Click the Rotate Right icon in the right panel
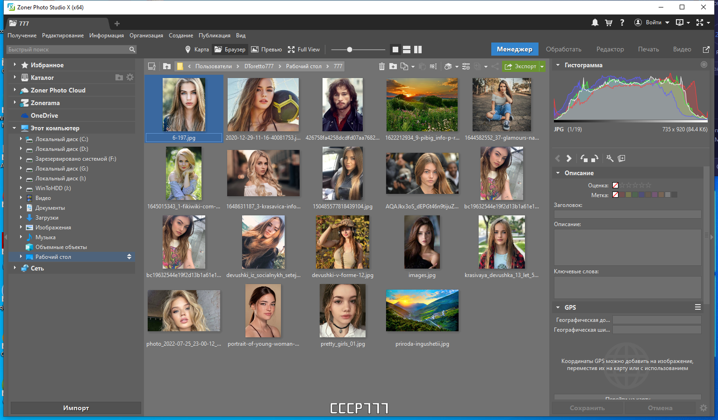 [595, 158]
